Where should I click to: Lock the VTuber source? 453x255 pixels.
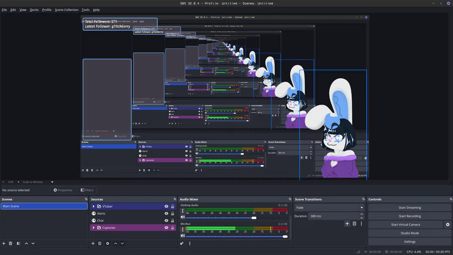[x=173, y=207]
